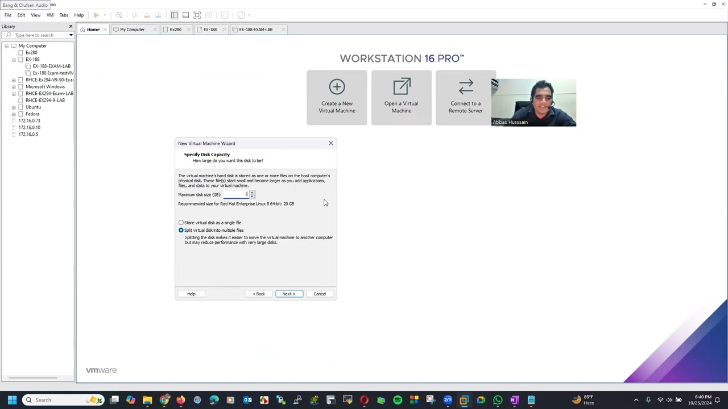Open the Tabs menu
The height and width of the screenshot is (409, 728).
pos(64,15)
